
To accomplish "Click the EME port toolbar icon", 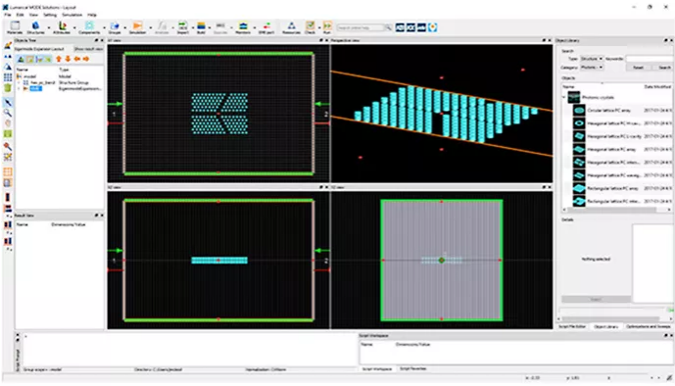I will click(x=266, y=27).
